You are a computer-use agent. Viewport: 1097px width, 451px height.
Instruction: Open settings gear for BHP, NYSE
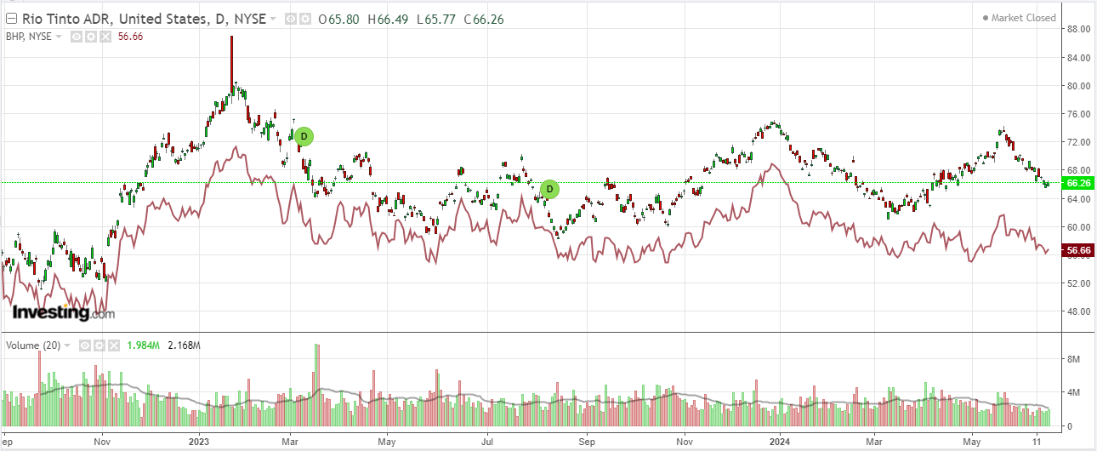[90, 36]
